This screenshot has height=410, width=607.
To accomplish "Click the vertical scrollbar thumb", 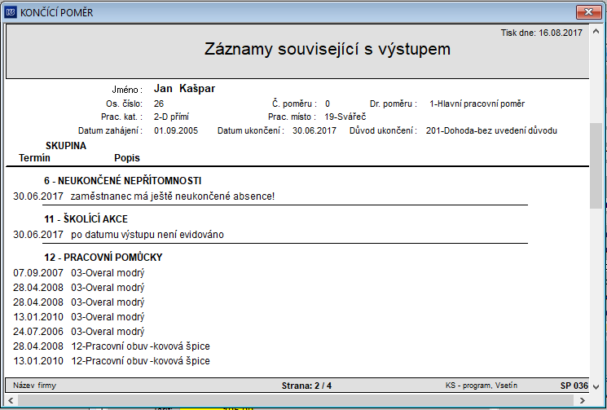I will (596, 165).
